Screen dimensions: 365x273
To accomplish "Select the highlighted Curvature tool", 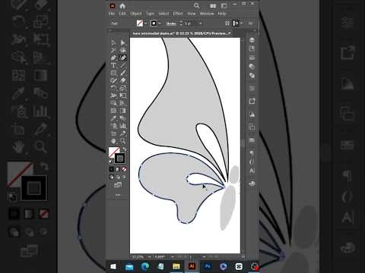I will coord(123,58).
